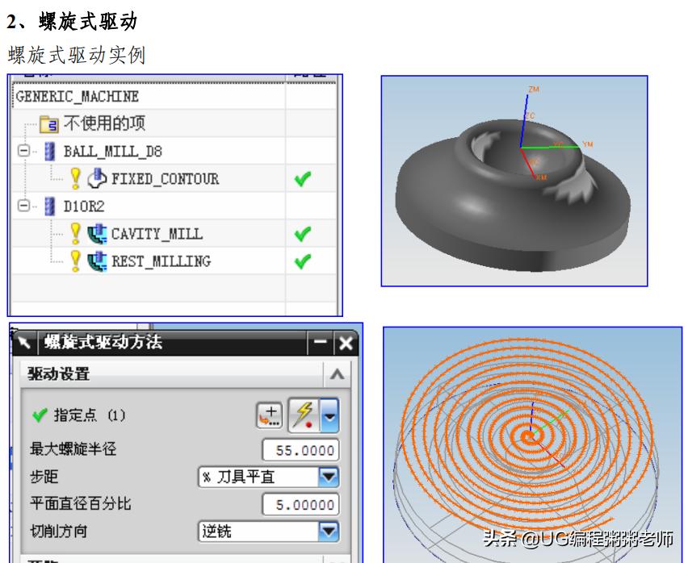688x563 pixels.
Task: Select the FIXED_CONTOUR operation name
Action: click(x=165, y=179)
